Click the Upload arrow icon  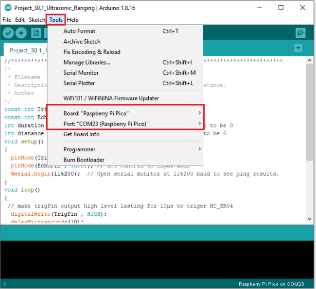click(x=21, y=33)
